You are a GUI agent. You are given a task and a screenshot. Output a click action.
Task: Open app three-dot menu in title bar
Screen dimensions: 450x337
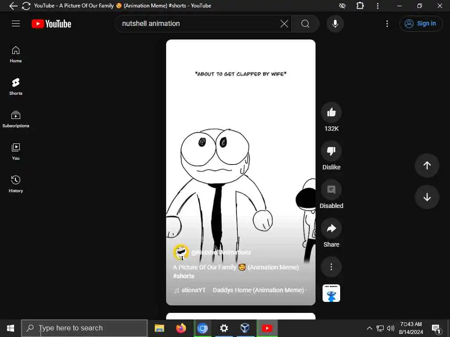pyautogui.click(x=377, y=6)
